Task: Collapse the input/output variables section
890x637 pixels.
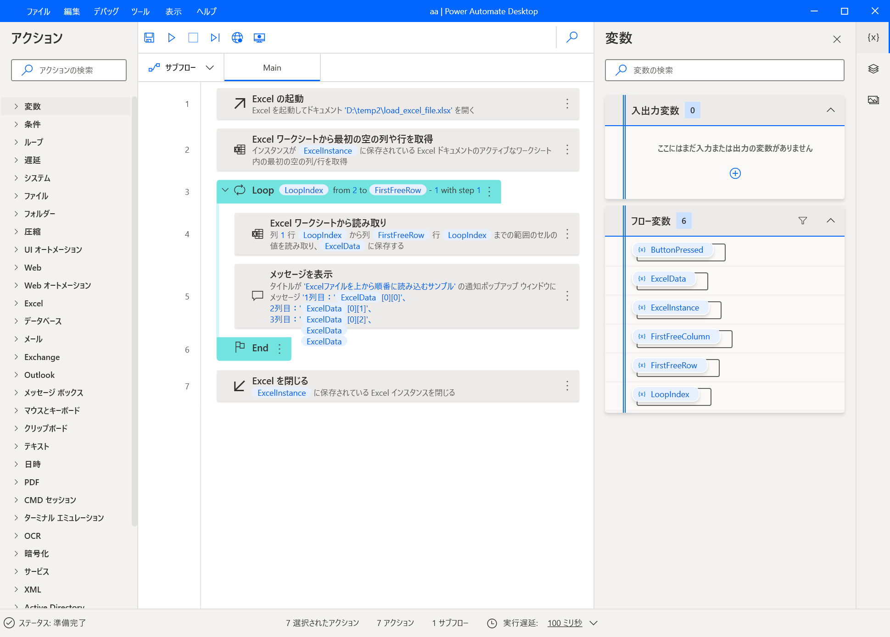Action: coord(830,110)
